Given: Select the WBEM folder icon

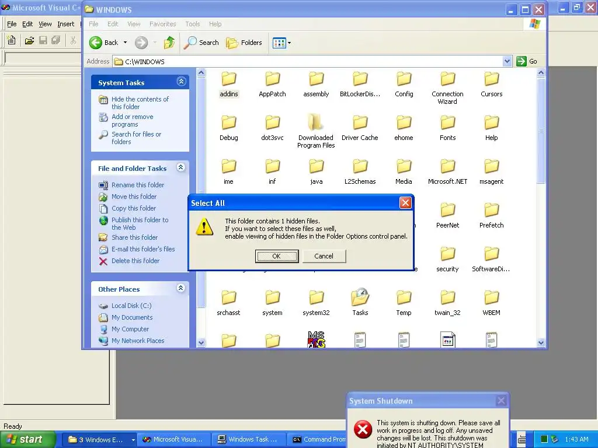Looking at the screenshot, I should (x=492, y=298).
